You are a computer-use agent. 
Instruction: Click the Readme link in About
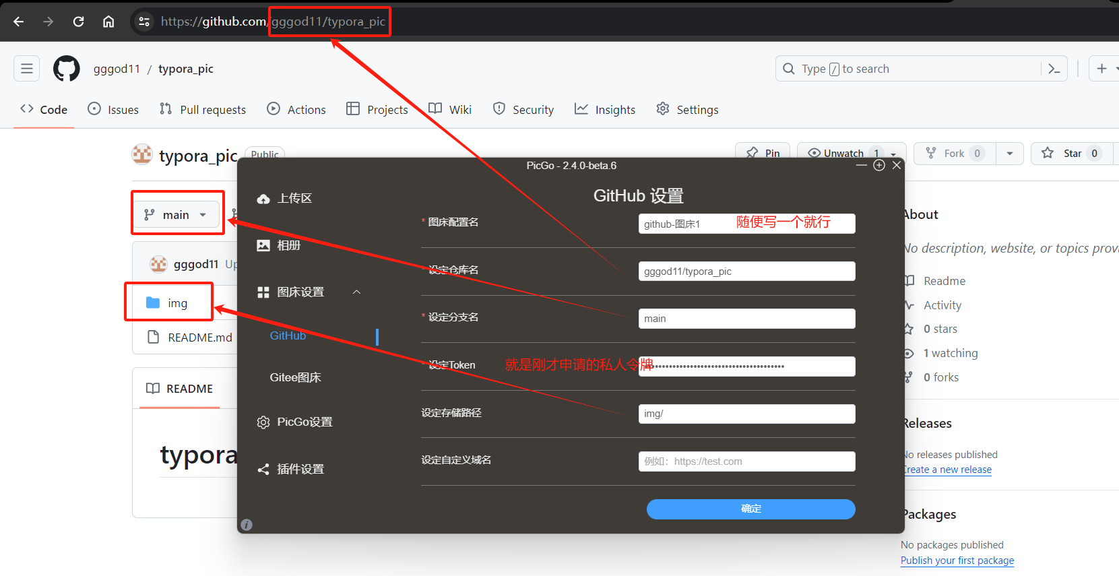[944, 281]
